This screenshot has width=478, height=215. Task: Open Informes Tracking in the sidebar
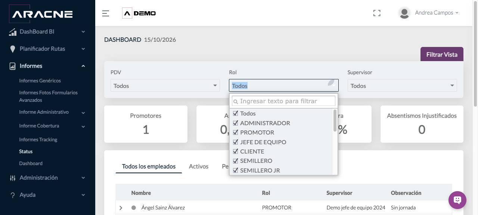click(x=38, y=140)
